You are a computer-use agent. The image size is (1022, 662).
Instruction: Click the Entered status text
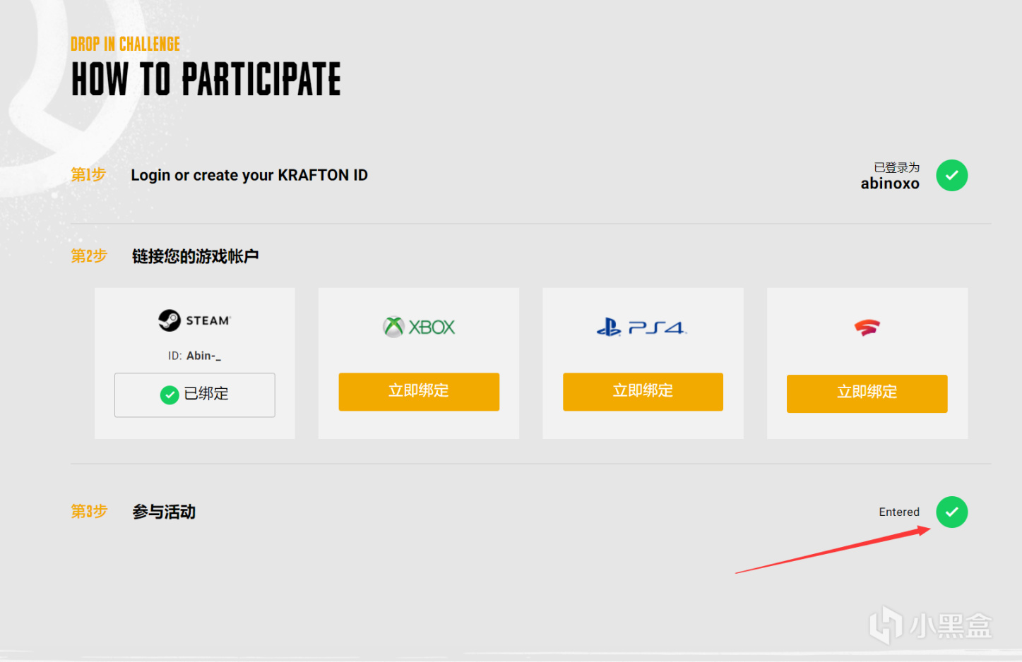pos(898,512)
